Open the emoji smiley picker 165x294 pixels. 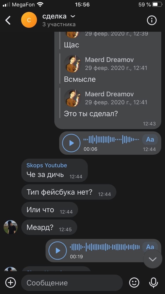click(x=134, y=283)
